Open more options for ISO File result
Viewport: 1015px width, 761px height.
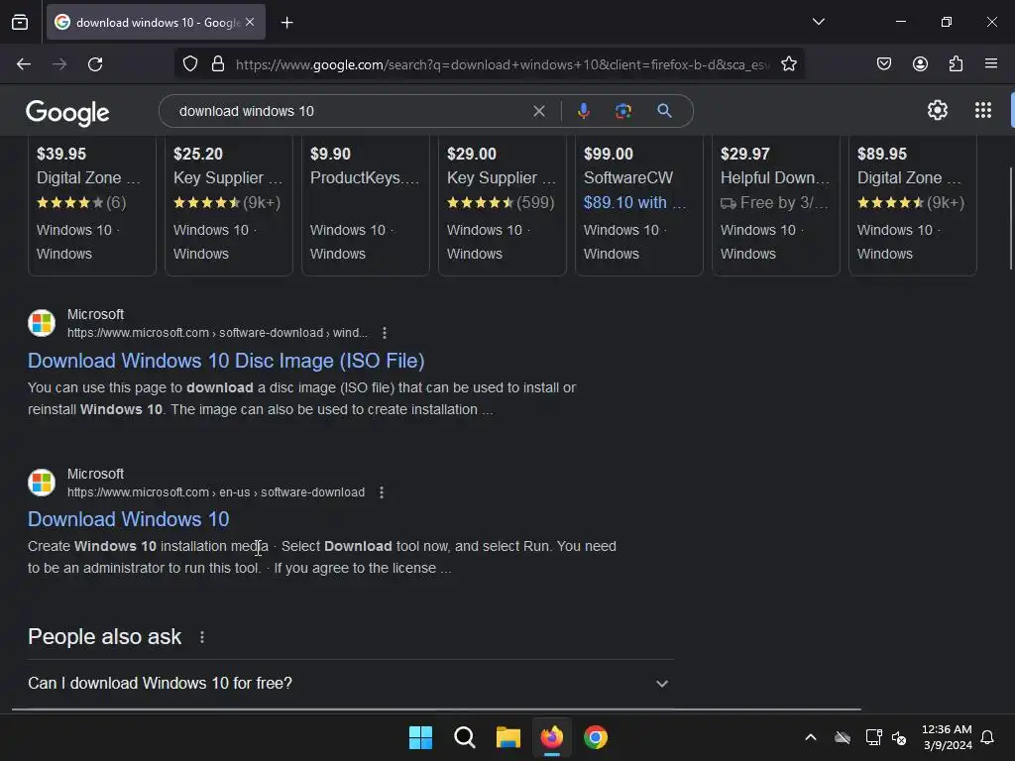[385, 333]
